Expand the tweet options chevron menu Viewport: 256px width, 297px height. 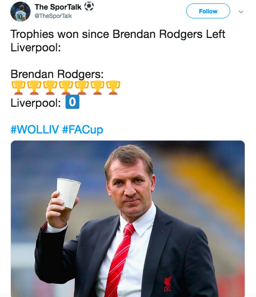pyautogui.click(x=241, y=12)
